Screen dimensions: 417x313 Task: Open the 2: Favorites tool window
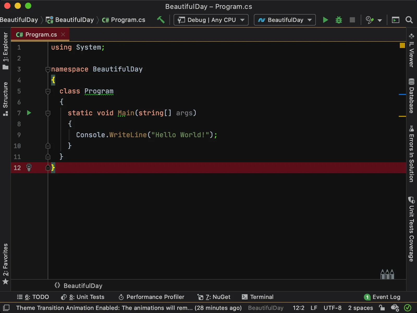[x=5, y=264]
